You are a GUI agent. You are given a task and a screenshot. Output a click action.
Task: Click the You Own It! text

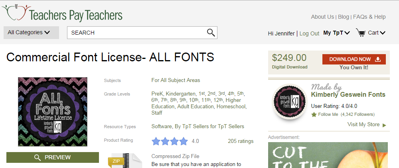(x=354, y=68)
